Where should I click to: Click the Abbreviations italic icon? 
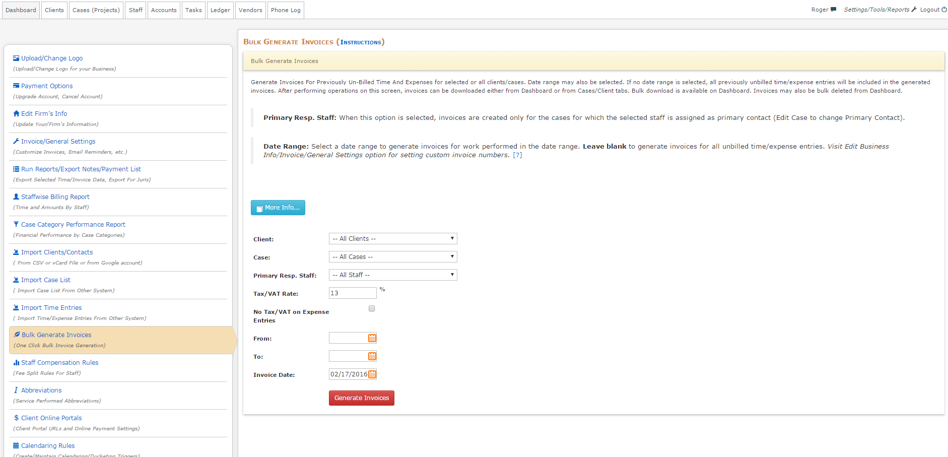tap(16, 390)
